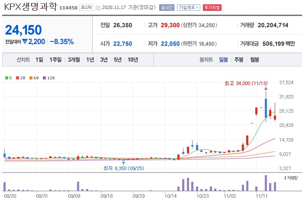Click the 선차트 label
The image size is (302, 202).
23,60
